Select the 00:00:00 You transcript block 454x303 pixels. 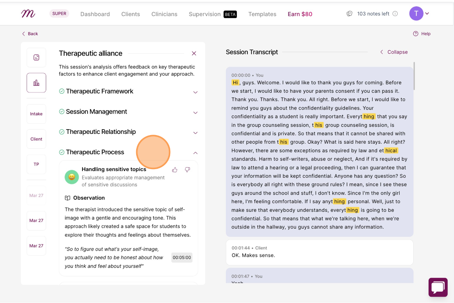pos(320,152)
